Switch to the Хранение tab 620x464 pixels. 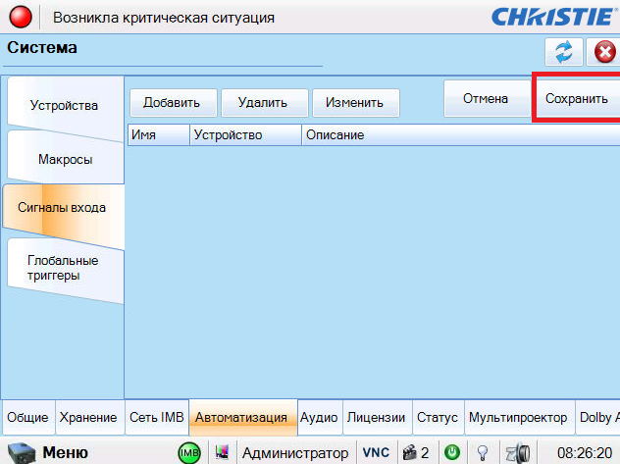(88, 417)
